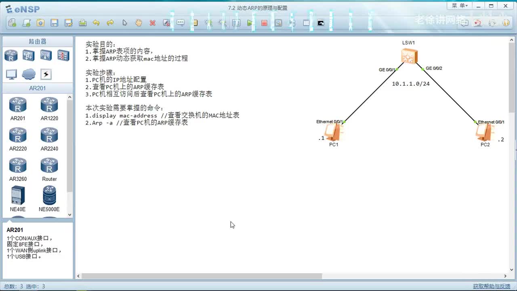Image resolution: width=517 pixels, height=291 pixels.
Task: Click canvas scroll left arrow
Action: point(78,276)
